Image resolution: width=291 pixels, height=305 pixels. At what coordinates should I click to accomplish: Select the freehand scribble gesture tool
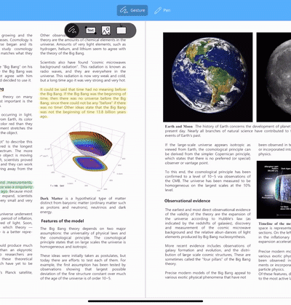click(x=72, y=31)
